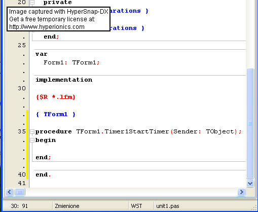This screenshot has width=258, height=212.
Task: Collapse the 'begin' block fold marker
Action: click(x=32, y=140)
